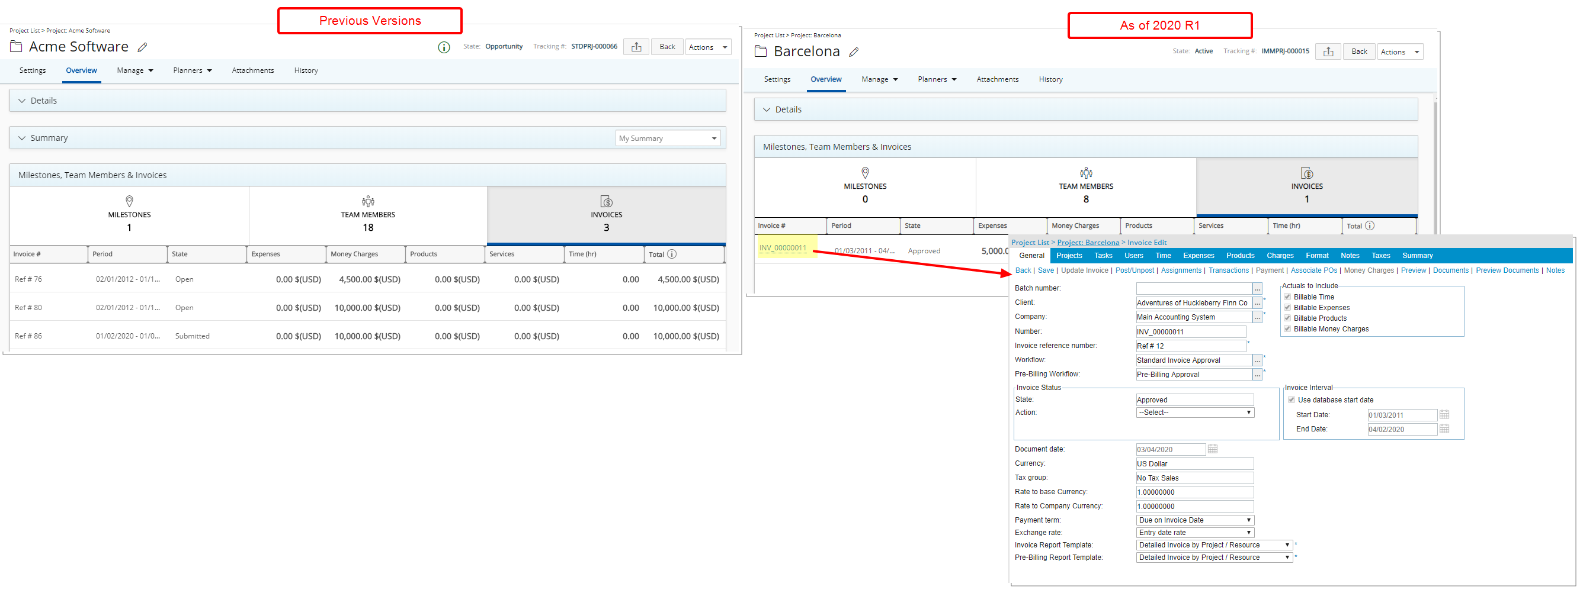
Task: Click the Associate POs link
Action: coord(1313,270)
